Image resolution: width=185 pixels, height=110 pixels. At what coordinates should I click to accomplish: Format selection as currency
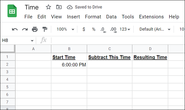(84, 29)
